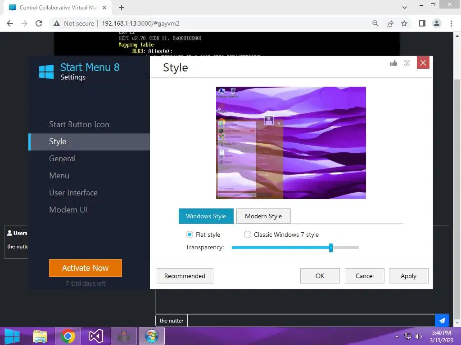
Task: Close the Start Menu 8 settings dialog
Action: point(423,62)
